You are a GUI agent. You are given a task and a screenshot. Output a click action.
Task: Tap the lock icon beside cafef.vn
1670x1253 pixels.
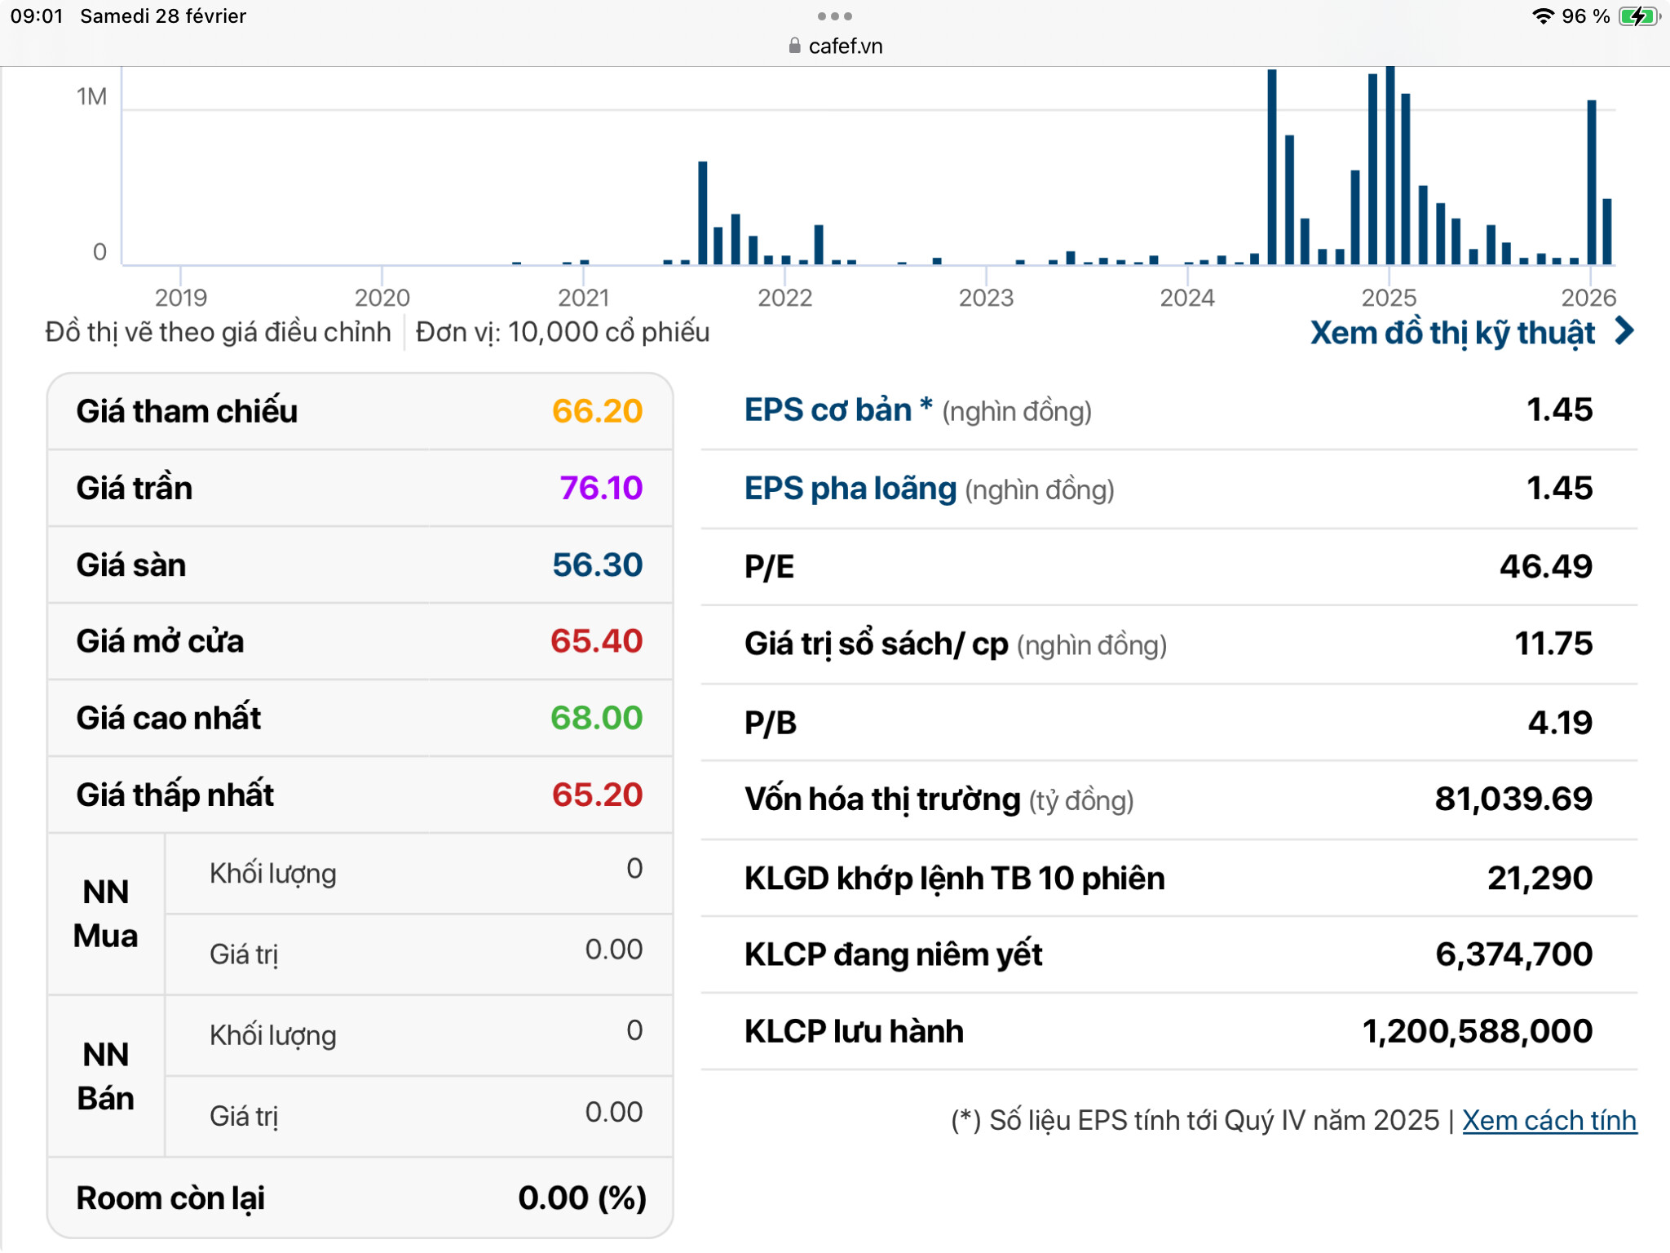pyautogui.click(x=794, y=46)
